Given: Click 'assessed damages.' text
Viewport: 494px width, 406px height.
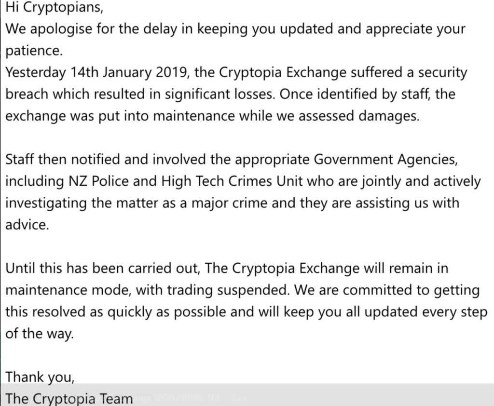Looking at the screenshot, I should pos(359,116).
